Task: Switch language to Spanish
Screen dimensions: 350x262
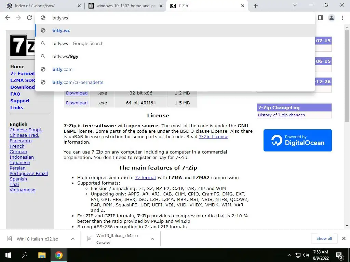Action: [18, 179]
